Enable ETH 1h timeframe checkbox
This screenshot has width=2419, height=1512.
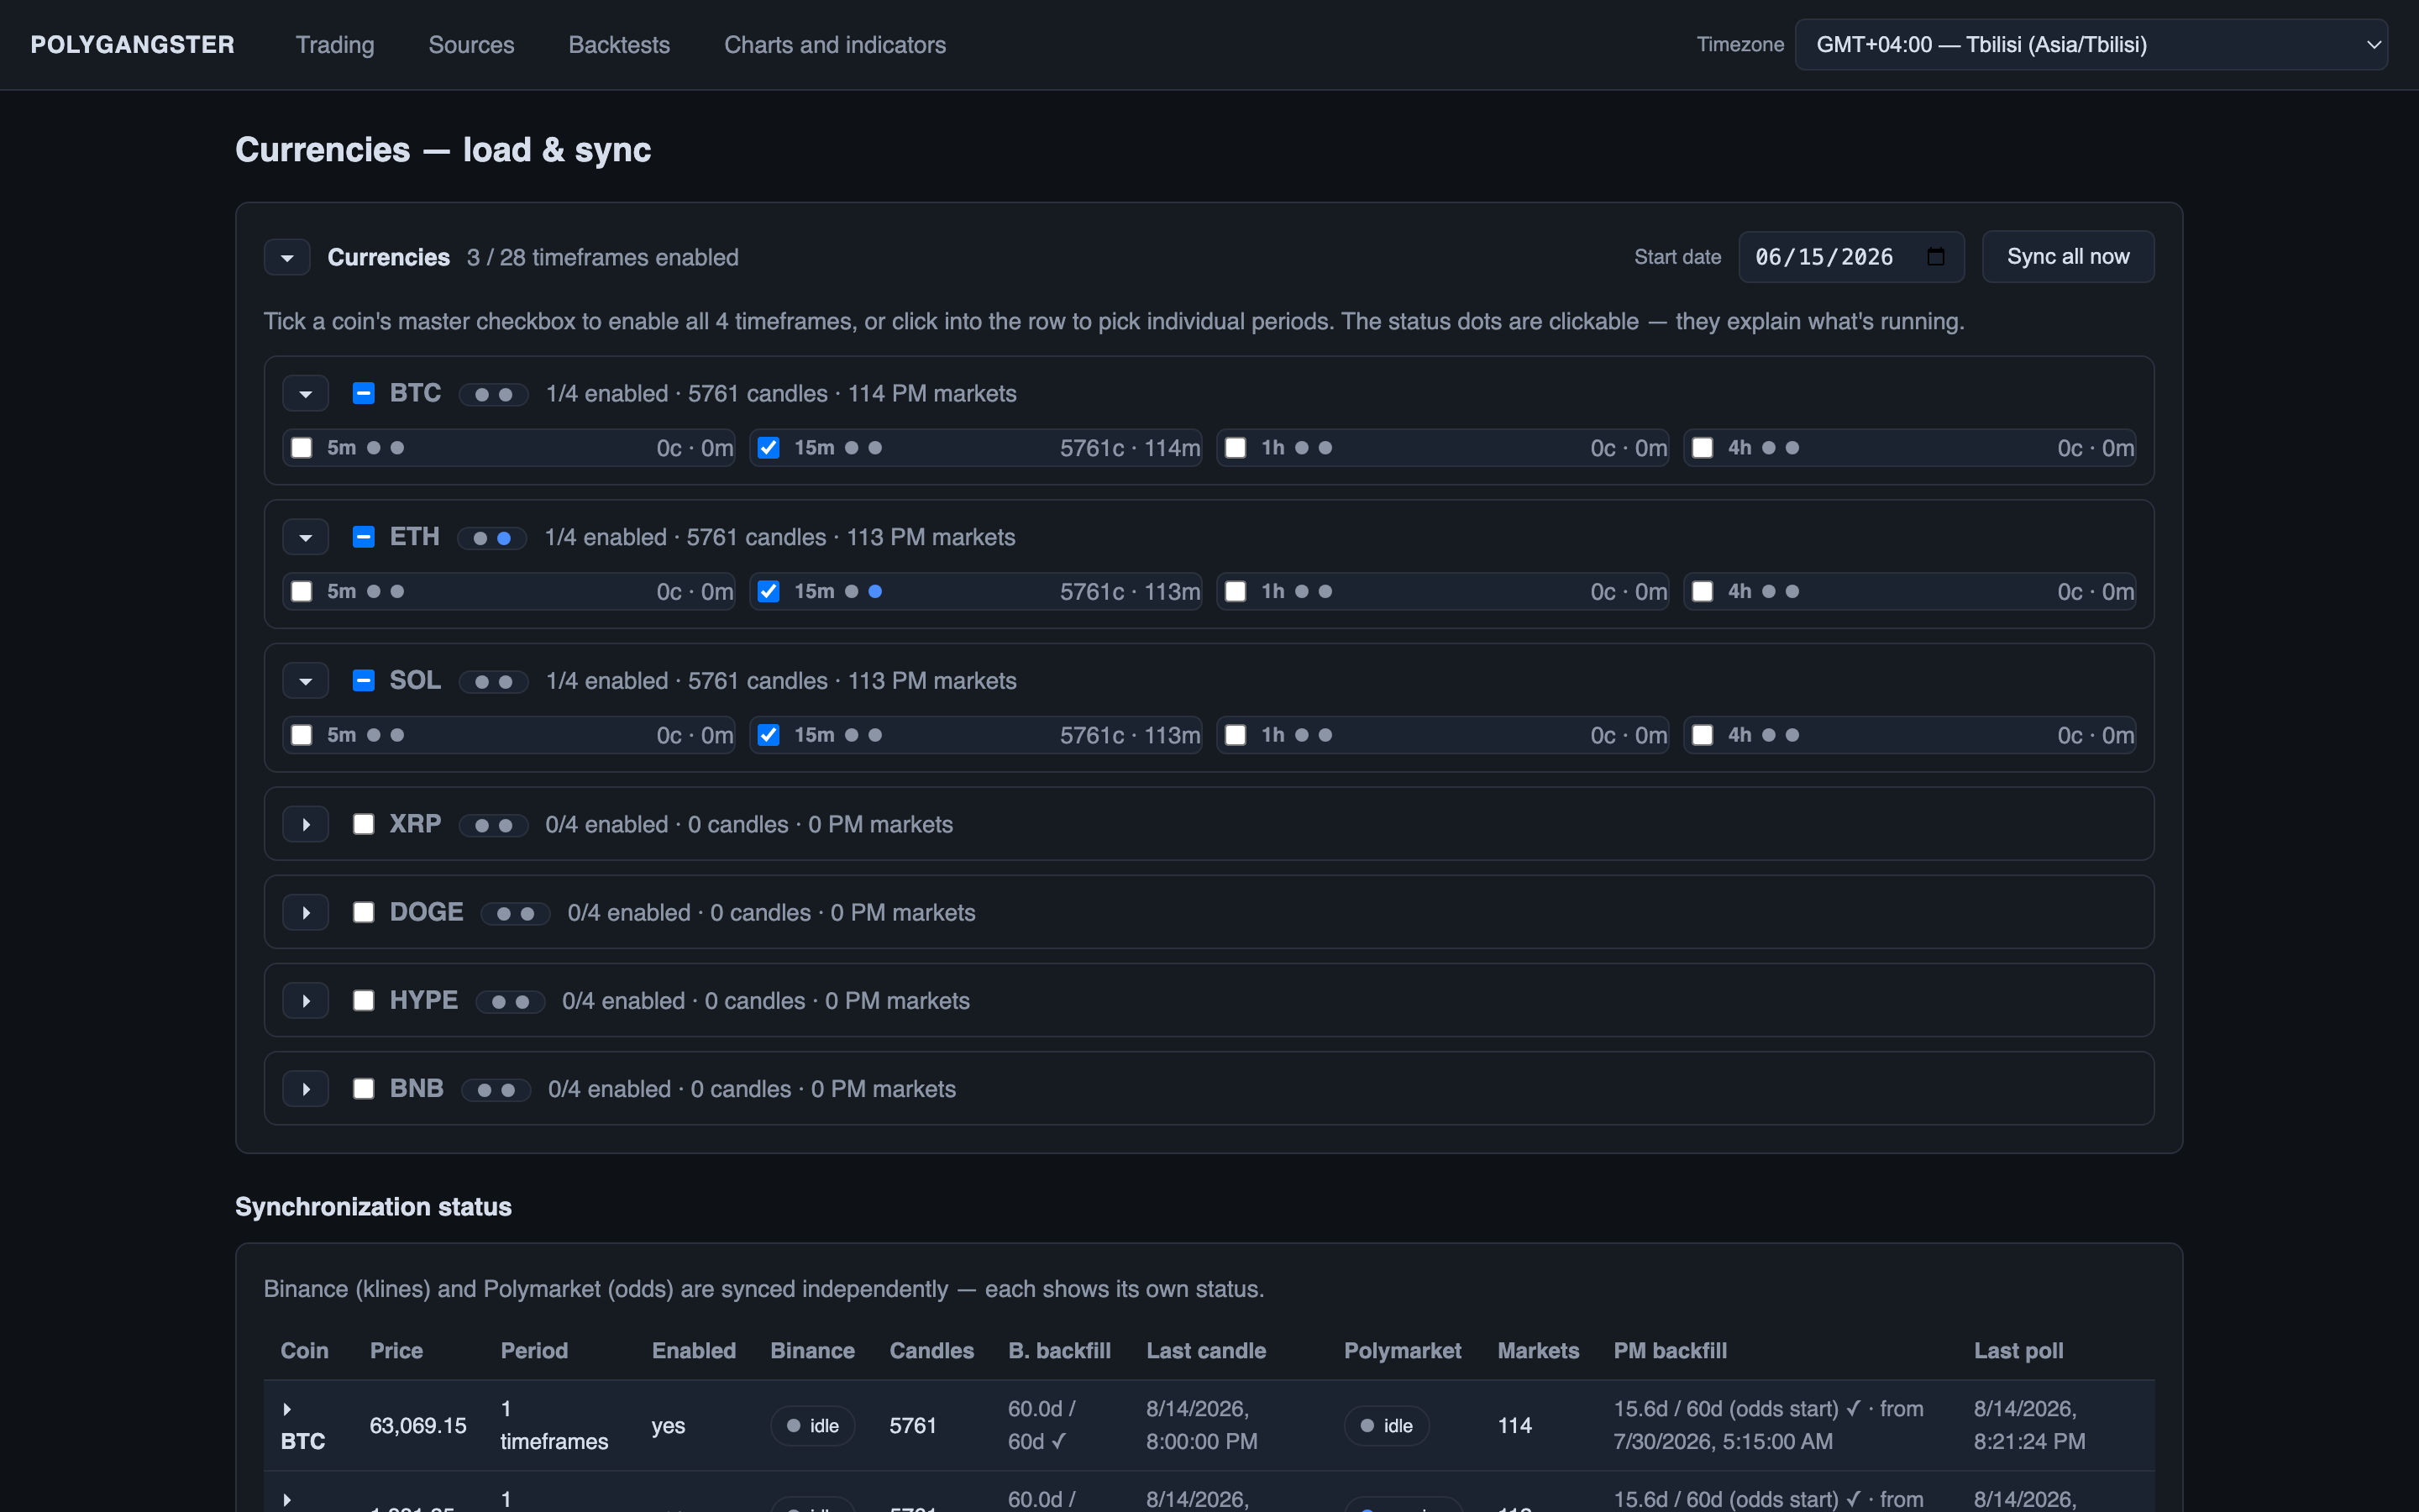[x=1236, y=591]
